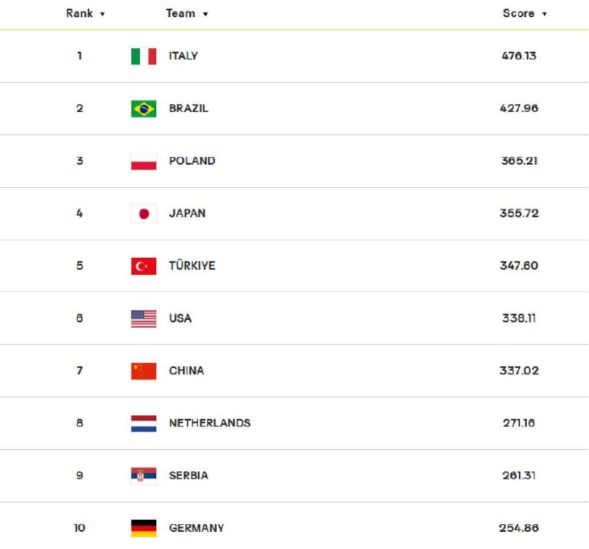Open the BRAZIL team link
The image size is (589, 549).
(x=188, y=108)
